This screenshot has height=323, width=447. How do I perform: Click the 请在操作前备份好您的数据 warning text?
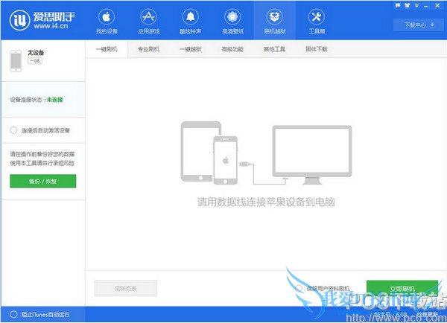(x=42, y=154)
